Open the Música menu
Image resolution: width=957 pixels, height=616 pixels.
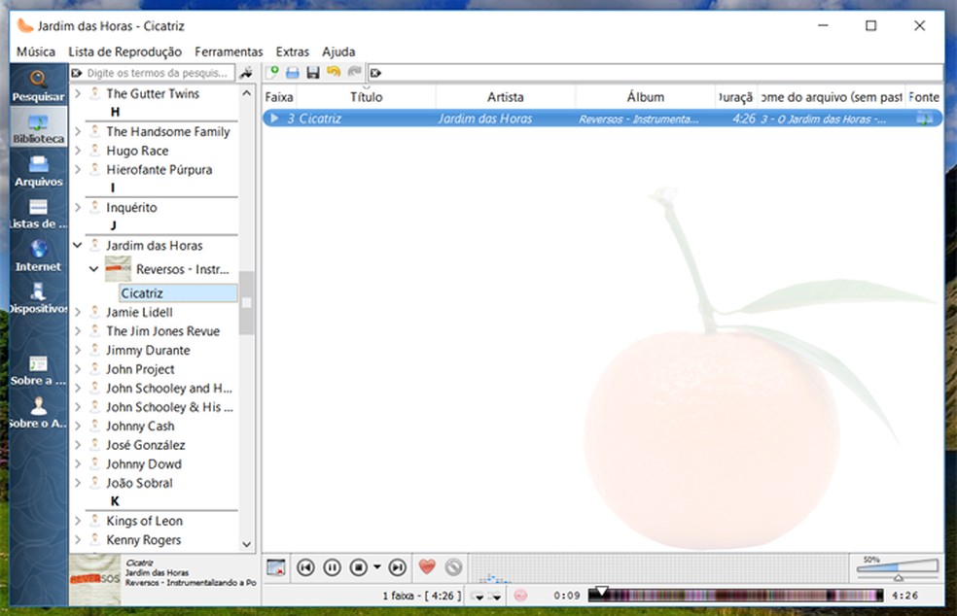[35, 51]
